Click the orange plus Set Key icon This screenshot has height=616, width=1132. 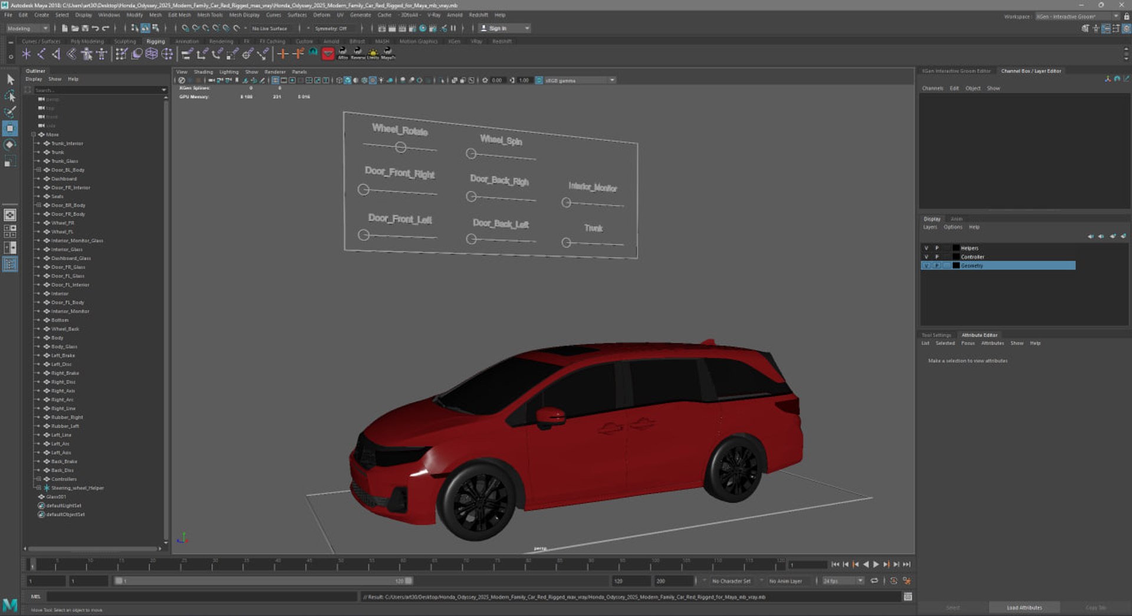coord(282,54)
